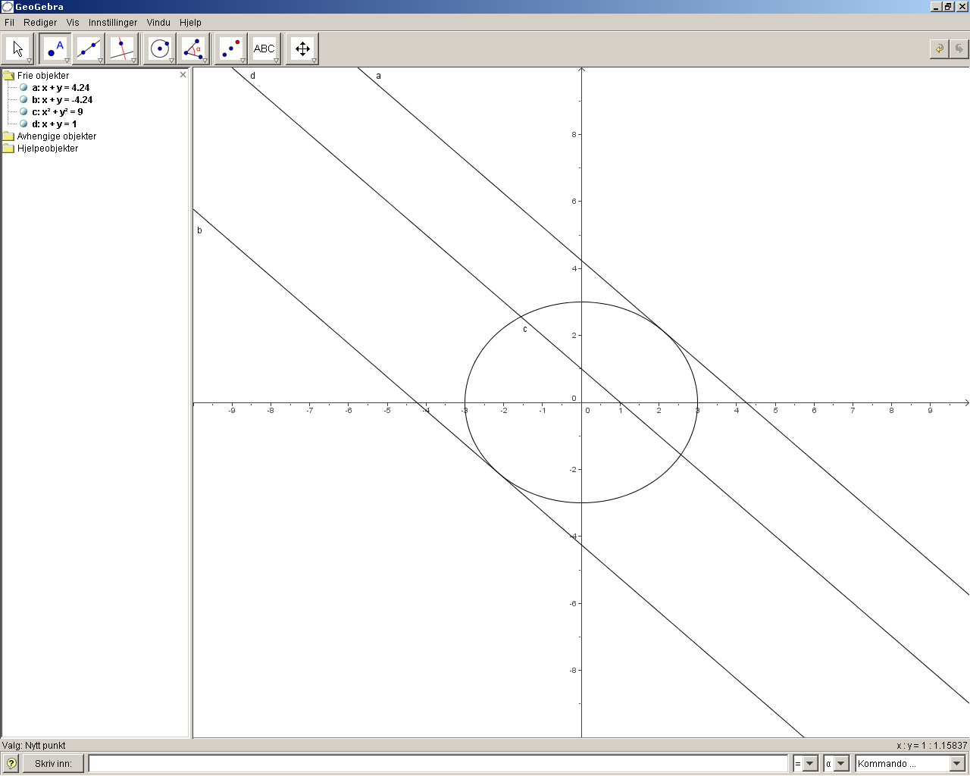The width and height of the screenshot is (970, 776).
Task: Toggle visibility ball for circle c
Action: [23, 111]
